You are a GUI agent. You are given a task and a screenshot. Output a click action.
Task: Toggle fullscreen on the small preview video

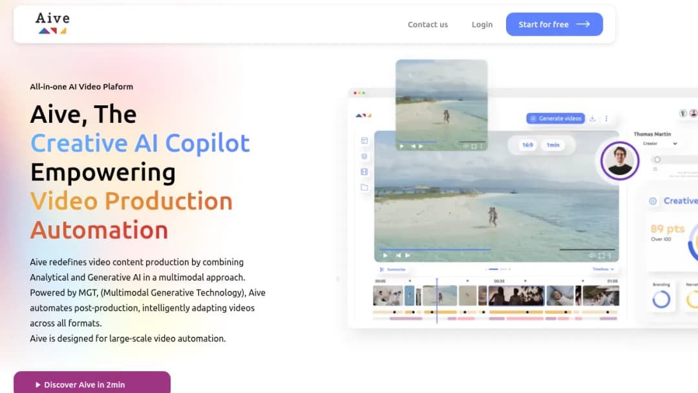coord(474,146)
